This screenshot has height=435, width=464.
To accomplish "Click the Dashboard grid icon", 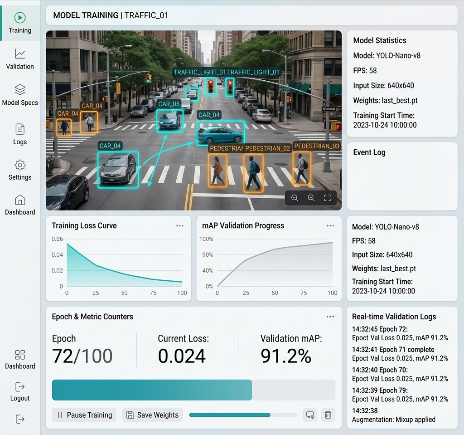I will click(20, 355).
